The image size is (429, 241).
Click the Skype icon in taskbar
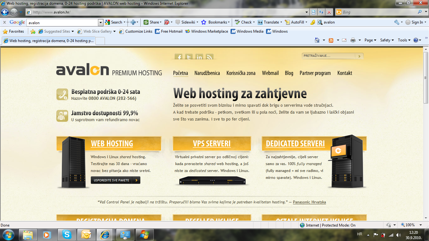pyautogui.click(x=67, y=234)
